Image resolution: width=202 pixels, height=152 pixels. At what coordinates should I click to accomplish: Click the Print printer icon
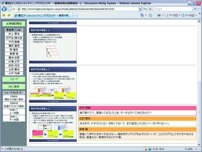point(159,15)
